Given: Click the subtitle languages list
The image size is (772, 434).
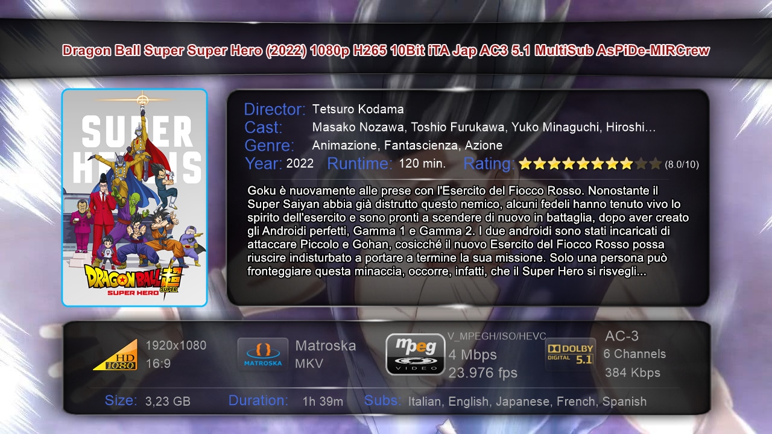Looking at the screenshot, I should coord(527,401).
